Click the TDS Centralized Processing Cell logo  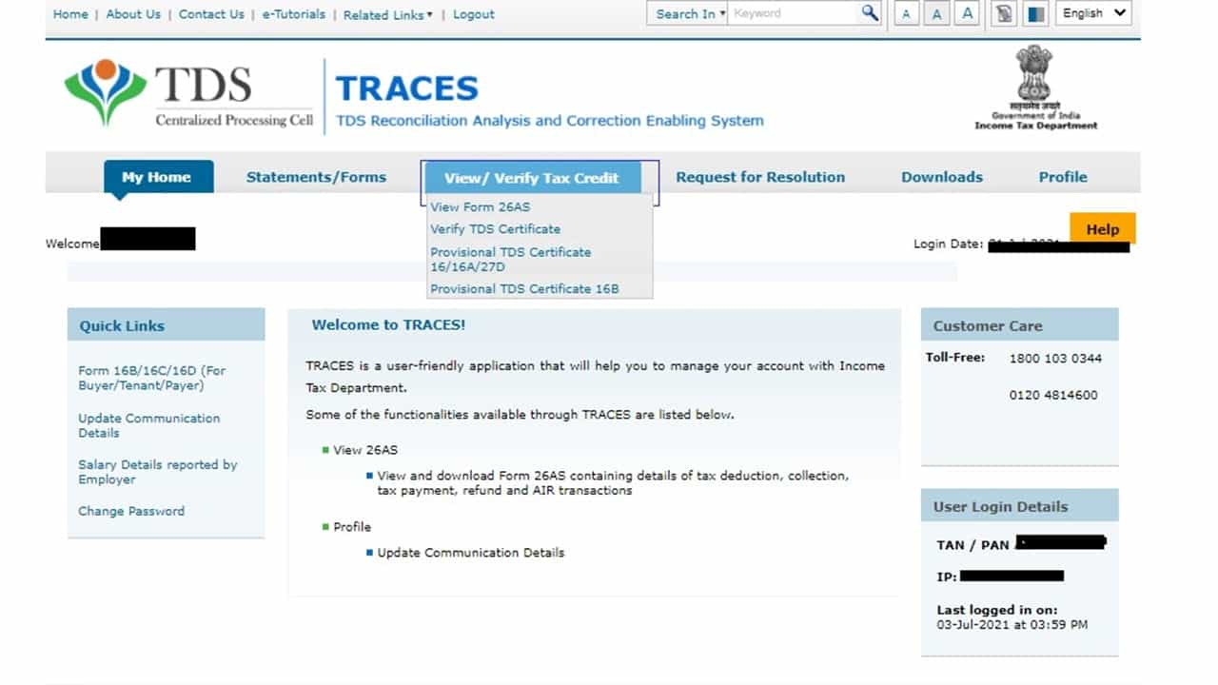[187, 94]
